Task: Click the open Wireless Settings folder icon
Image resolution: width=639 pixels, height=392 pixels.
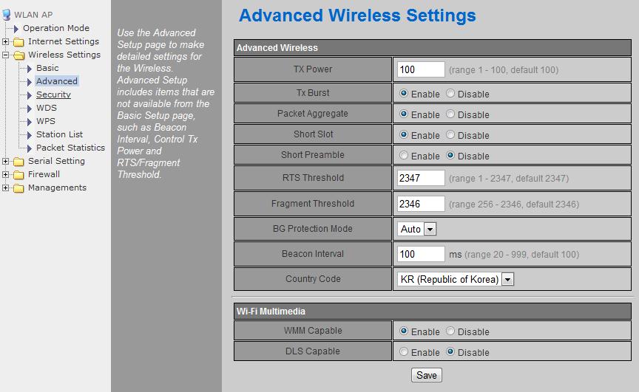Action: tap(18, 55)
